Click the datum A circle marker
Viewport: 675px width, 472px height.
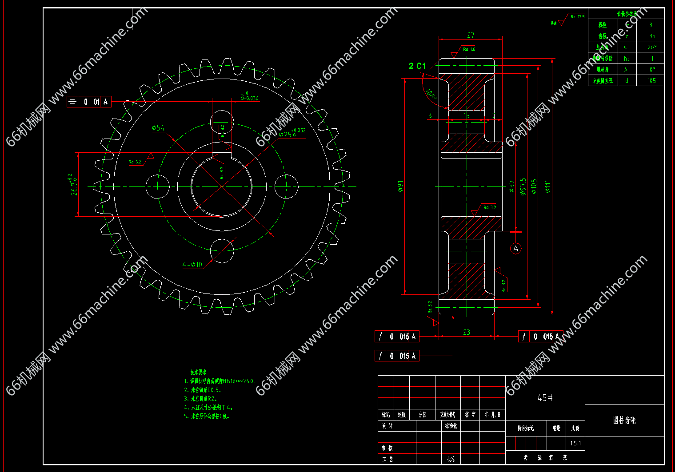tap(515, 249)
